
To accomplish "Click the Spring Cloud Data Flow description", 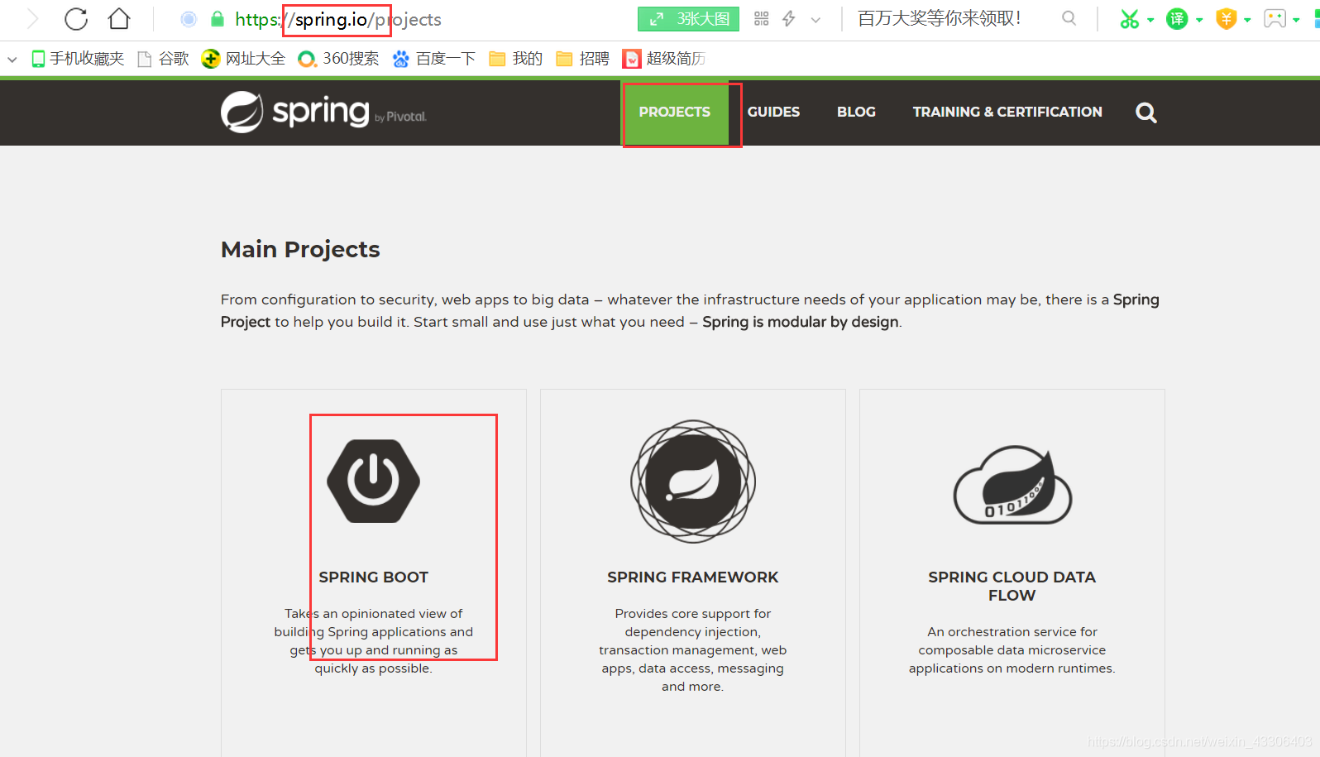I will click(1012, 649).
